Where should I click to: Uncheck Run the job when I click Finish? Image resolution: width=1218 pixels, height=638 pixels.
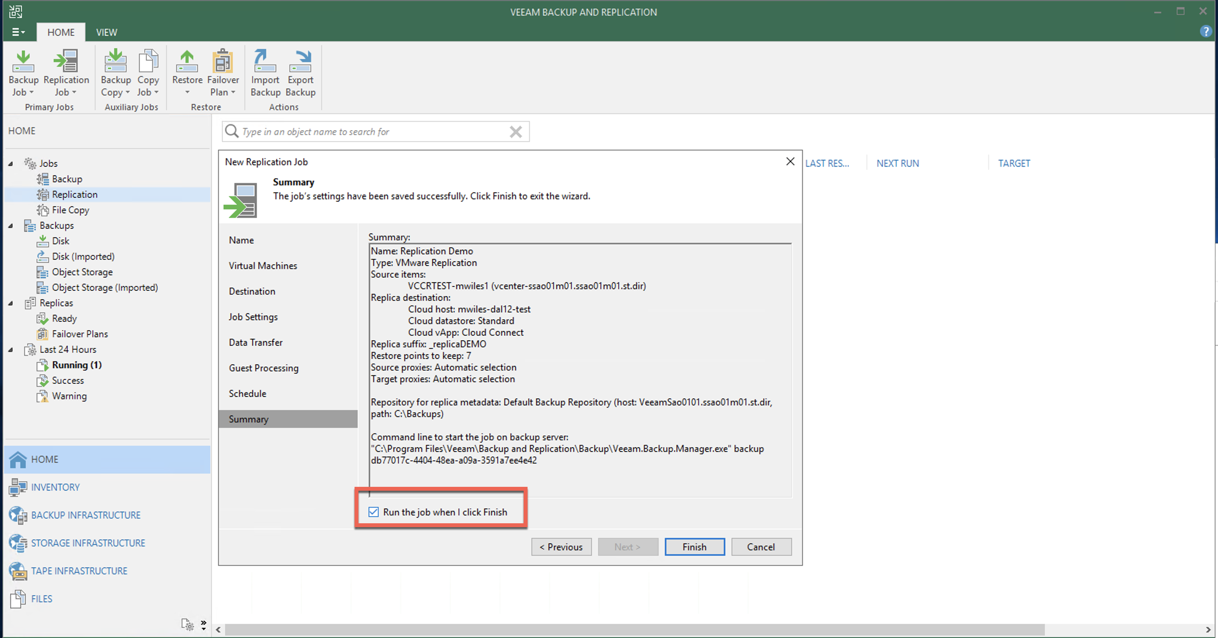tap(374, 512)
